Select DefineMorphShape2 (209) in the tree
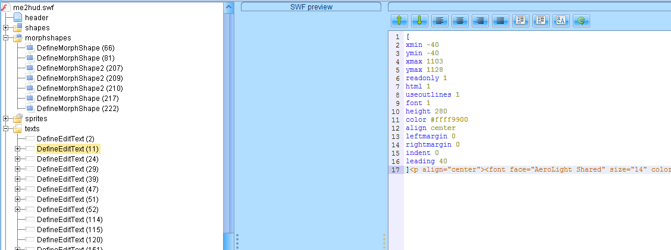 tap(79, 78)
